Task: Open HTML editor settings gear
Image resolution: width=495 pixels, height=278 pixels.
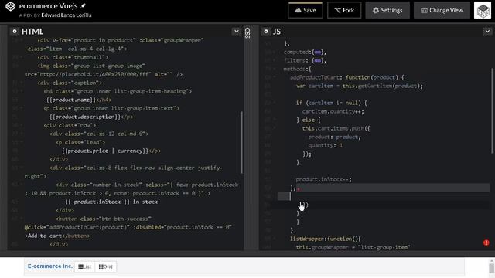Action: click(x=15, y=32)
